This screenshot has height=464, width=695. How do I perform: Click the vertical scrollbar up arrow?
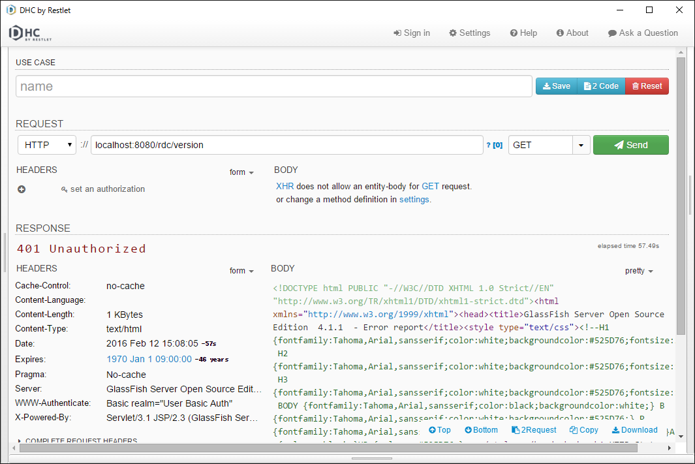[681, 52]
